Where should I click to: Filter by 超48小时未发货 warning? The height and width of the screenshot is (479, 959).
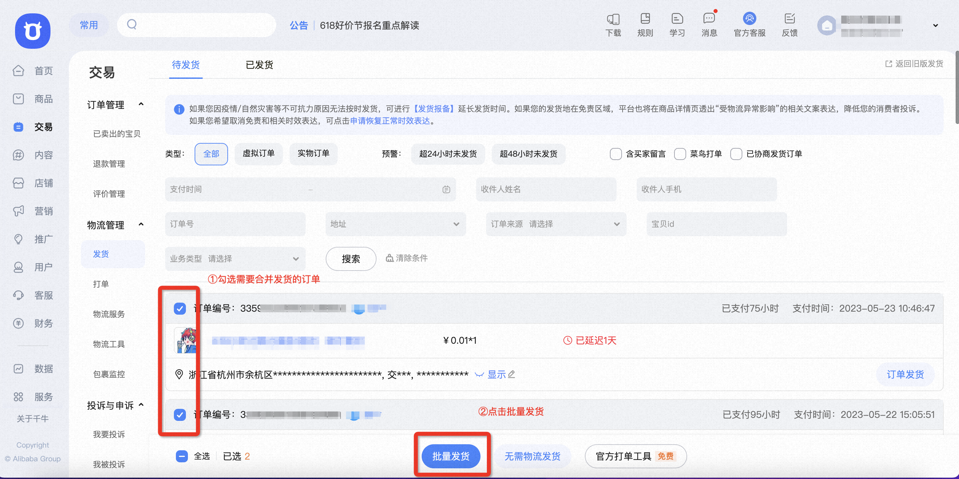pyautogui.click(x=528, y=154)
